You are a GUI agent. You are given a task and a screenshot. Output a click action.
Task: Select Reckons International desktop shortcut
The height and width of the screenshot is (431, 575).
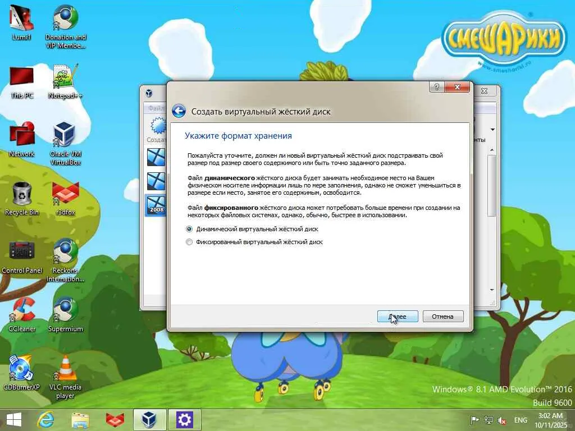coord(65,260)
